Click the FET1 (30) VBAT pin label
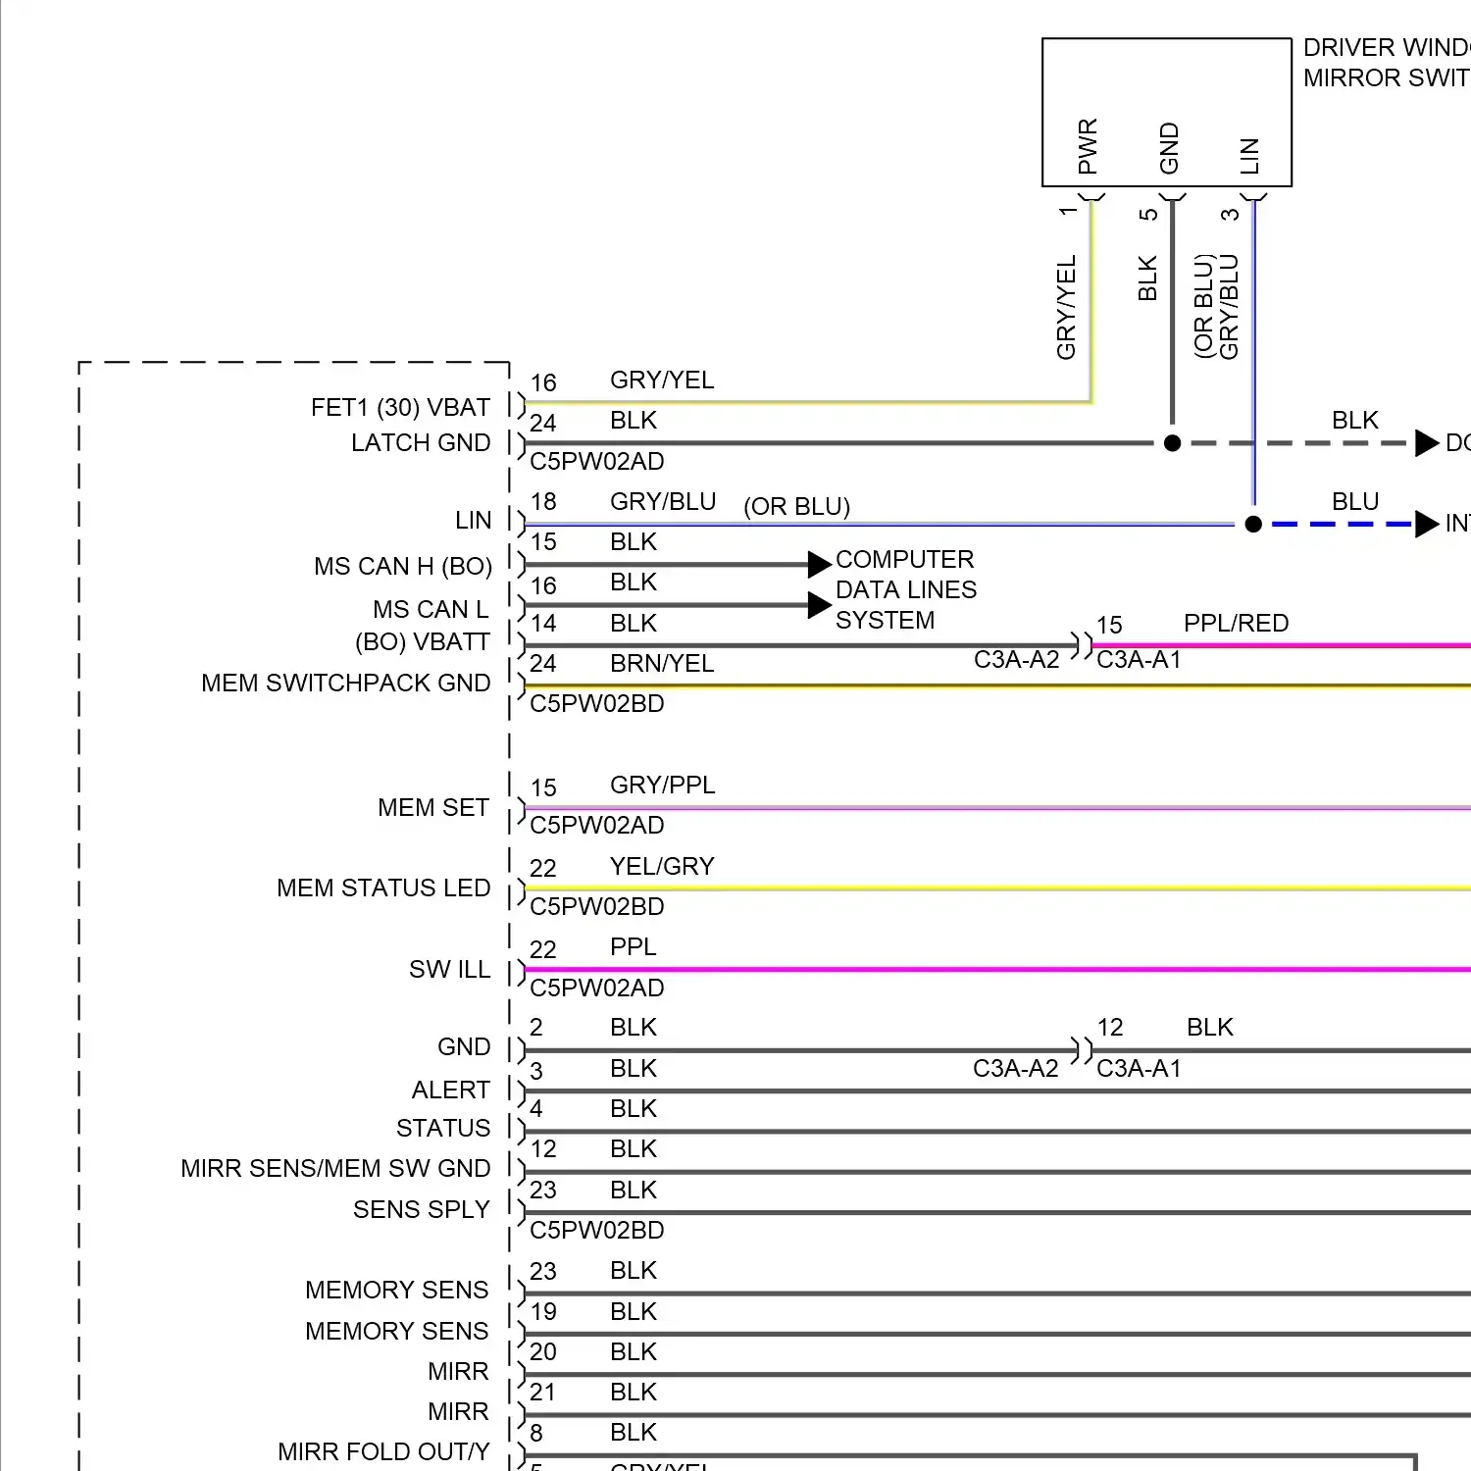This screenshot has width=1471, height=1471. [400, 407]
